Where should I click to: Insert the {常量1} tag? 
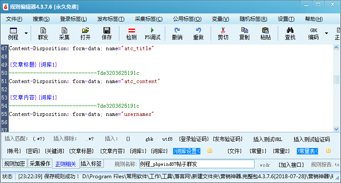click(x=258, y=151)
